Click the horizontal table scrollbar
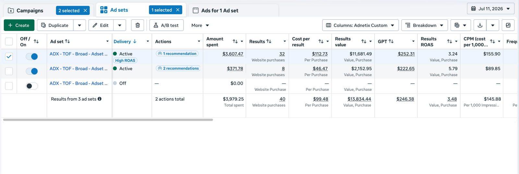Viewport: 519px width, 174px height. pyautogui.click(x=108, y=120)
